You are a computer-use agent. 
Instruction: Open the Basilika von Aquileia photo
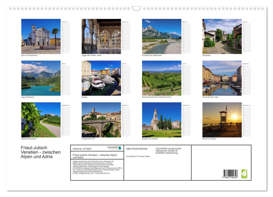[x=162, y=120]
